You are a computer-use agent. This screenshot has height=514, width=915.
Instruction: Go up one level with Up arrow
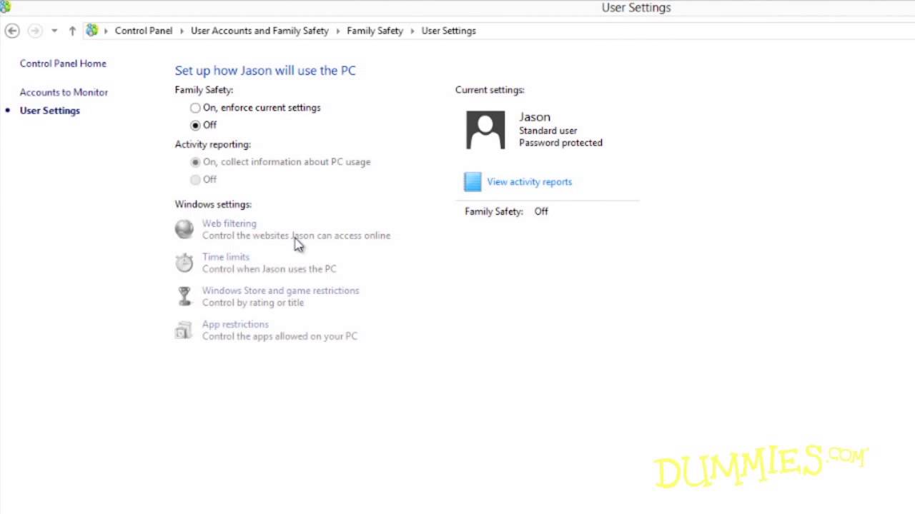[72, 31]
